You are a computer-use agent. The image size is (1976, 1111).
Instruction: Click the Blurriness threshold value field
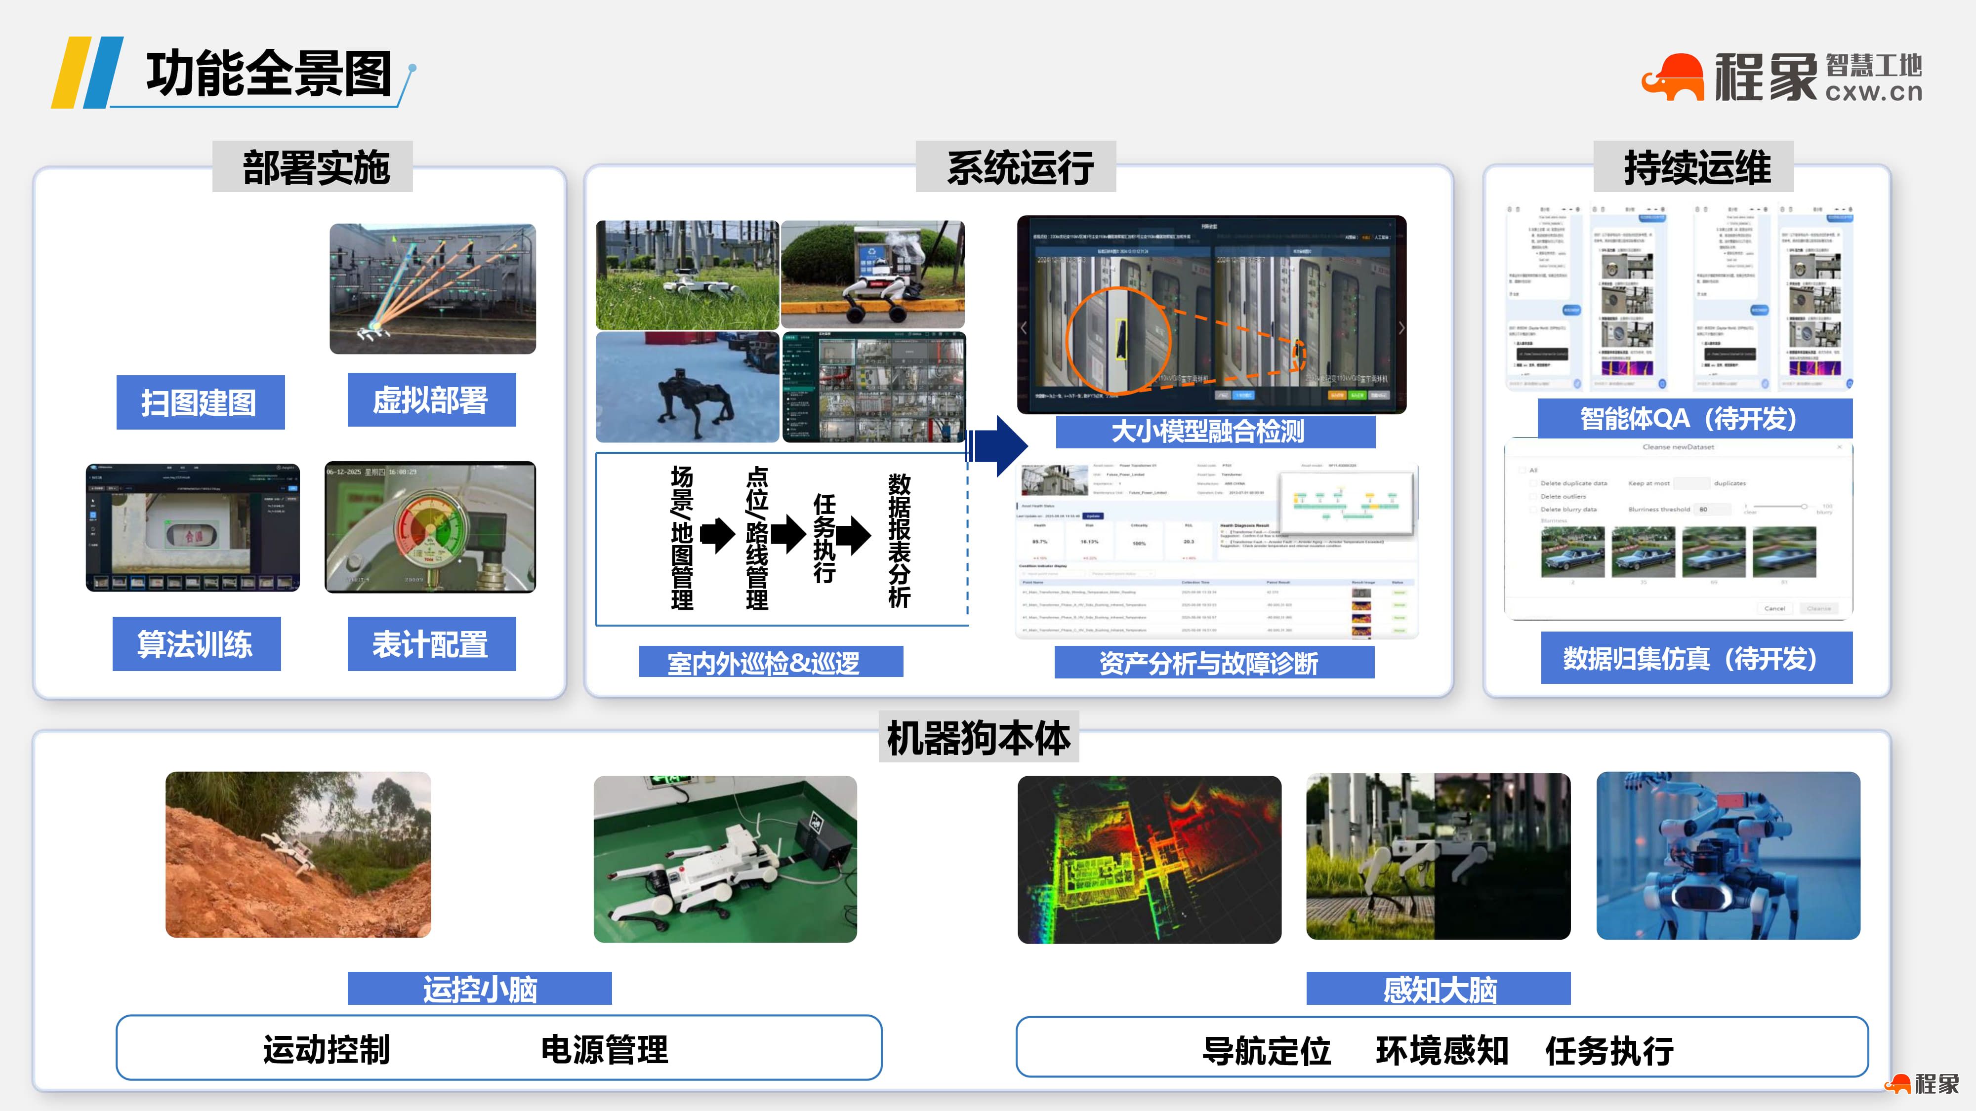[1713, 509]
